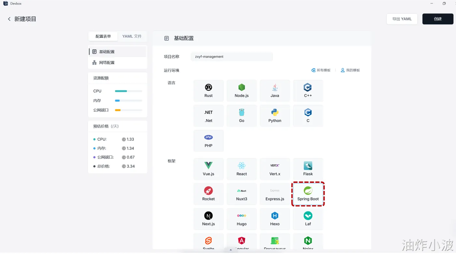456x254 pixels.
Task: Select the Vert.x framework template
Action: (x=275, y=169)
